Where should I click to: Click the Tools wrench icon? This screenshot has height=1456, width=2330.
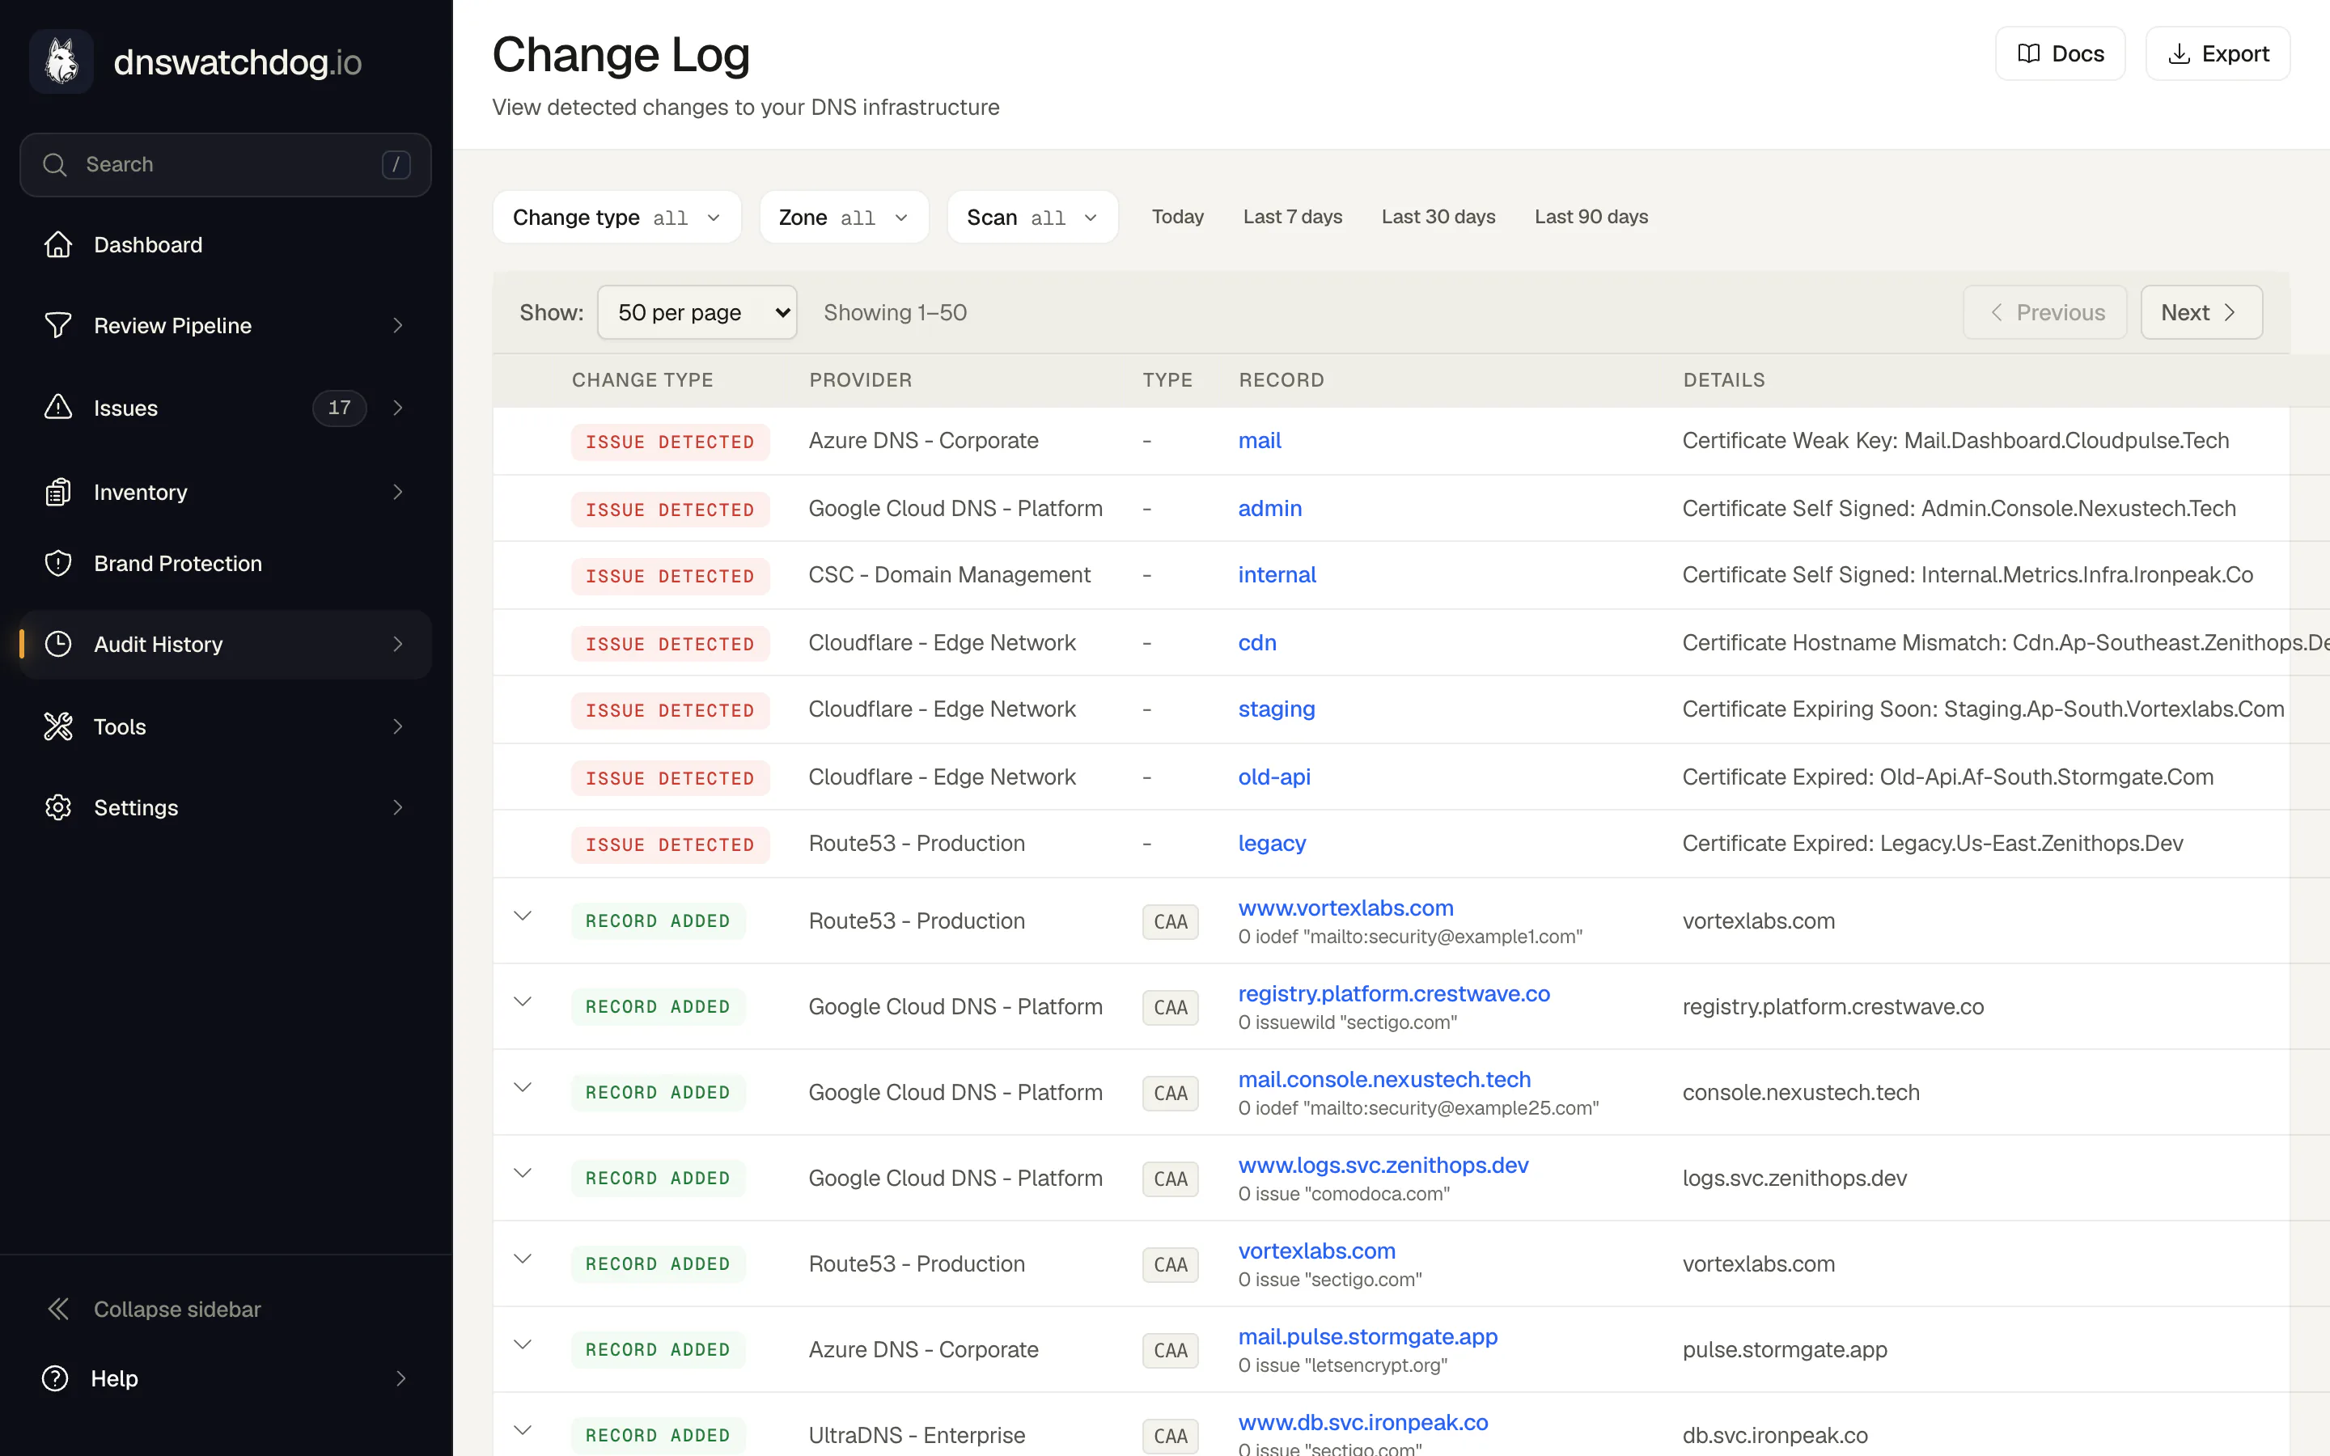point(57,726)
